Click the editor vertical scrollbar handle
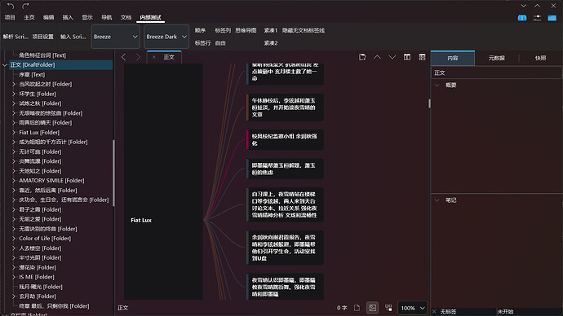Screen dimensions: 563x316 429,103
